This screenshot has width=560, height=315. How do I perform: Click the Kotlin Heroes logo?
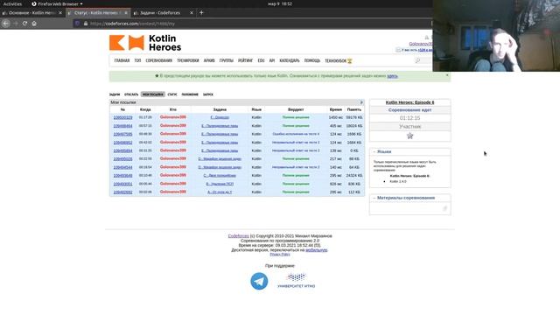[x=145, y=43]
